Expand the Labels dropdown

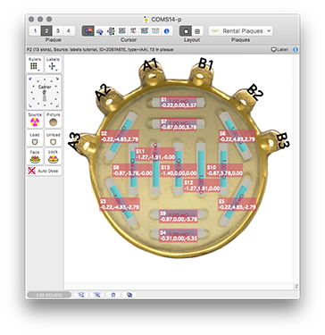tap(54, 64)
